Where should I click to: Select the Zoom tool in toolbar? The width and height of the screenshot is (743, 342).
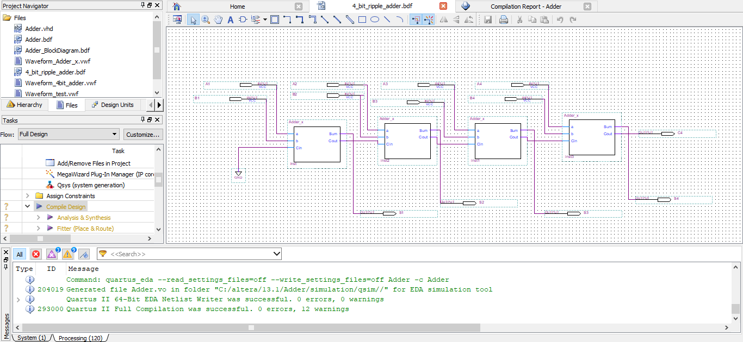point(206,20)
